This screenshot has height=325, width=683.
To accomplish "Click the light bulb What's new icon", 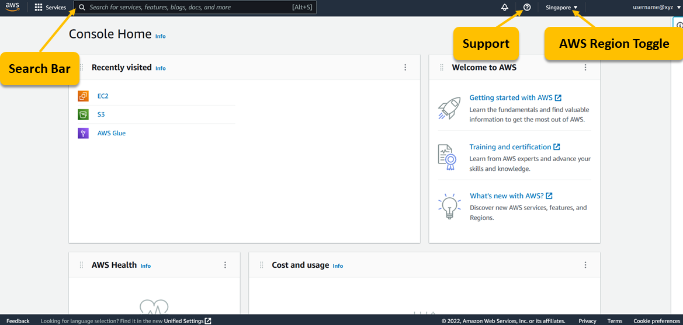I will point(449,207).
